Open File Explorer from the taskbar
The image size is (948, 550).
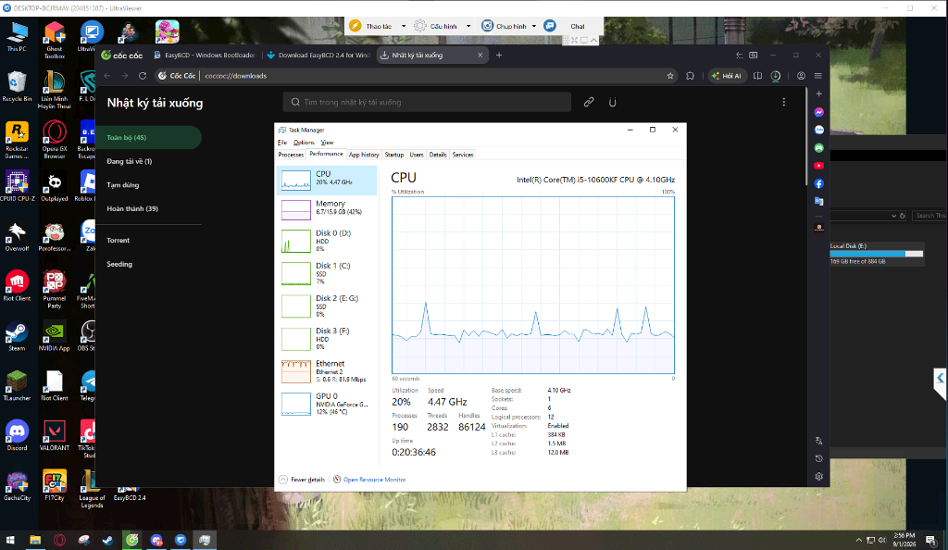(35, 540)
